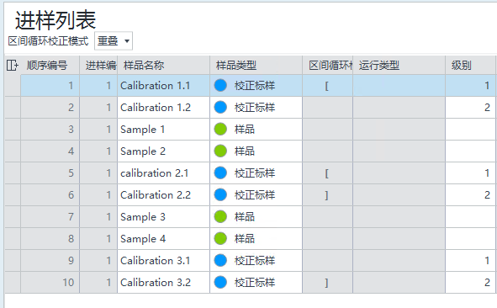Sort by the 顺序编号 column header
497x308 pixels.
[46, 66]
